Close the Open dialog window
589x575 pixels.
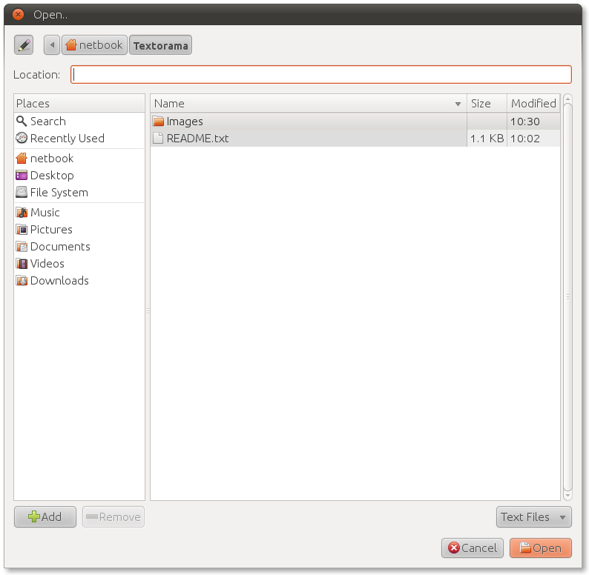coord(18,14)
